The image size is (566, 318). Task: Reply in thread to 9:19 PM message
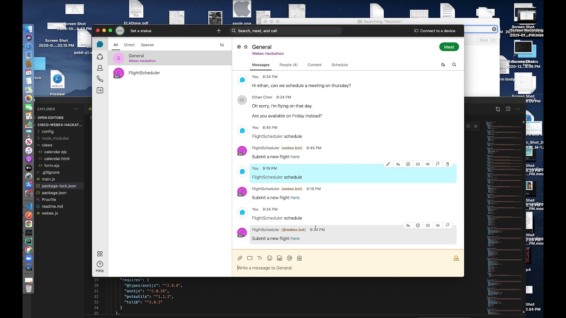point(398,164)
